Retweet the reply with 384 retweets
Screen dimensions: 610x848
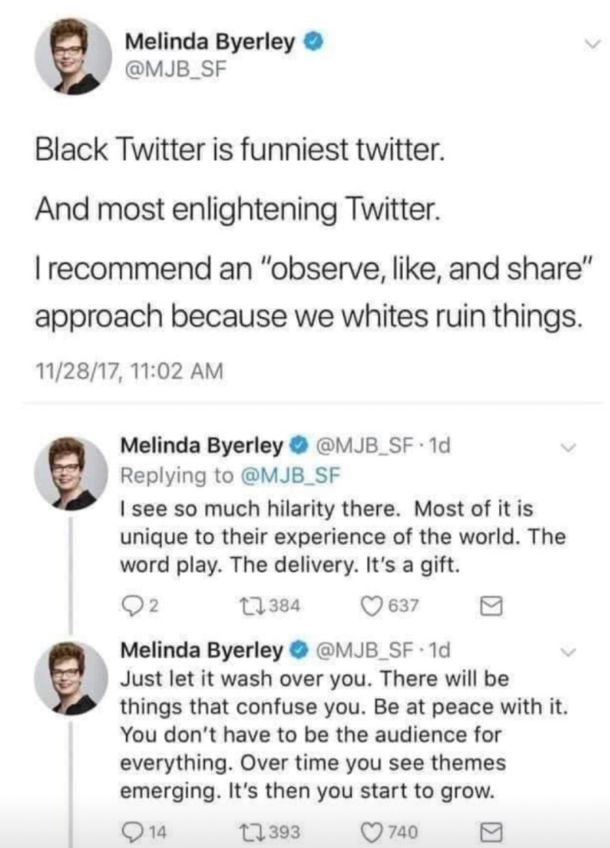265,605
